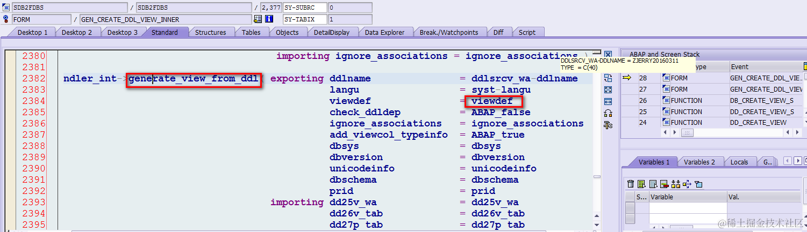This screenshot has width=807, height=232.
Task: Click the full screen tool icon with four arrows
Action: 608,89
